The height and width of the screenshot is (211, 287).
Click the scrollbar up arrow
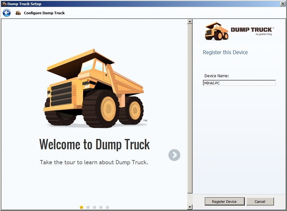pos(190,21)
